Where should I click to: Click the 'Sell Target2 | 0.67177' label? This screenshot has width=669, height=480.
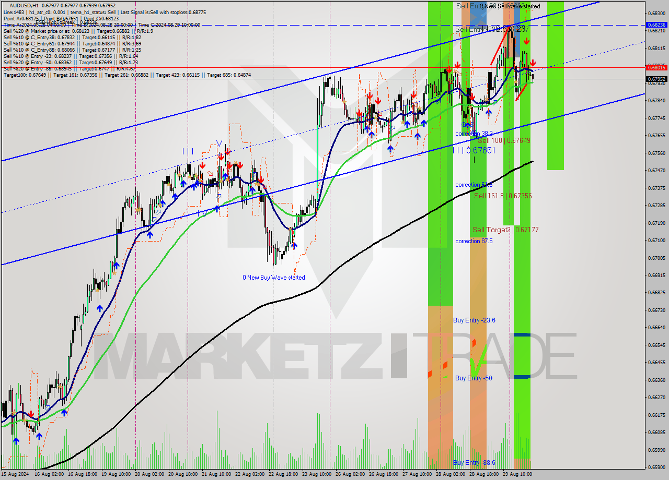coord(505,230)
